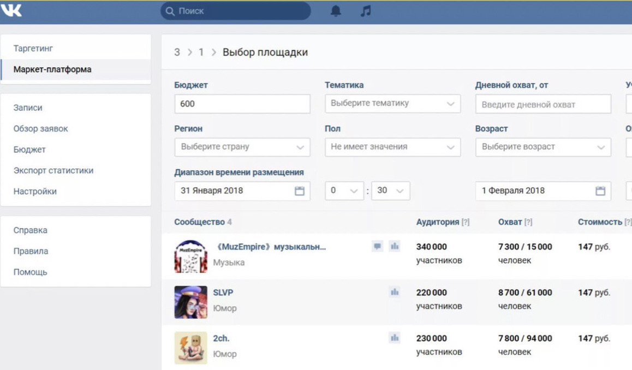Open the music note icon
The height and width of the screenshot is (370, 632).
click(366, 11)
